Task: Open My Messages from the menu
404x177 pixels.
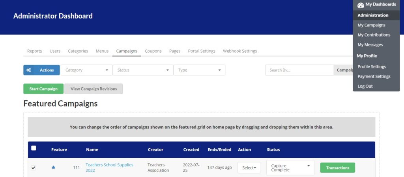Action: click(x=370, y=44)
